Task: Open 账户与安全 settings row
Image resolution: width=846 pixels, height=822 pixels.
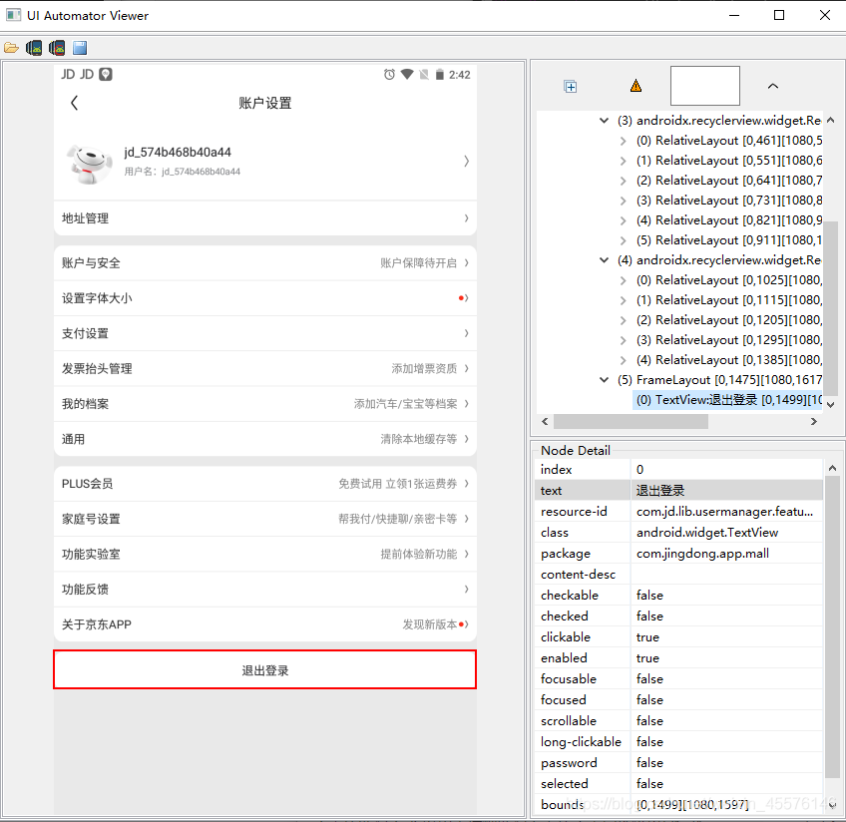Action: pyautogui.click(x=265, y=262)
